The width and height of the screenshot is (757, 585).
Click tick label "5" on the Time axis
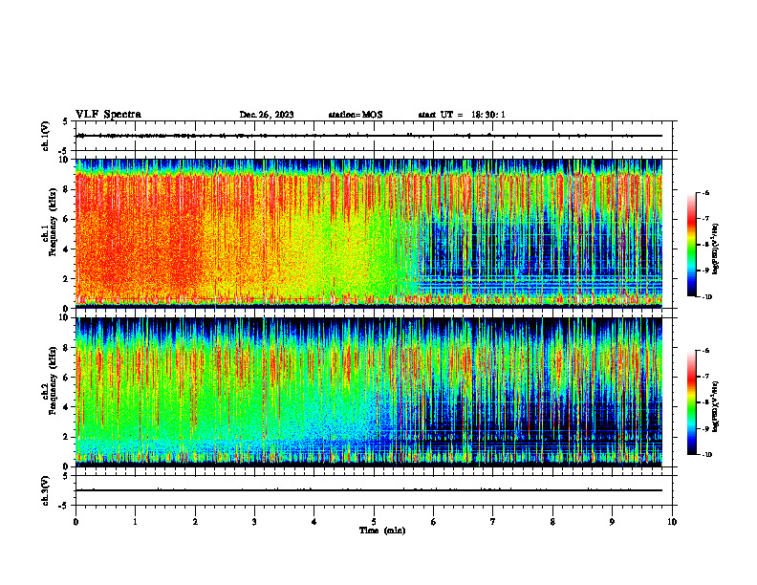click(374, 522)
